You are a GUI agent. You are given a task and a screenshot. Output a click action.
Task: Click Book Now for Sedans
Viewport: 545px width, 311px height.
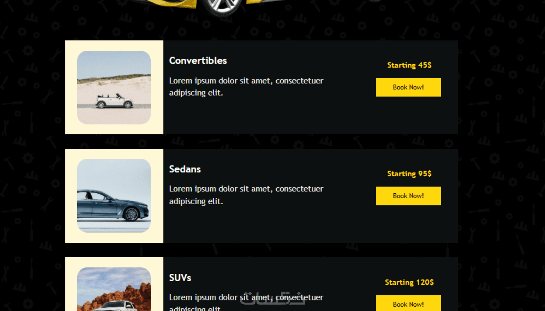(408, 196)
